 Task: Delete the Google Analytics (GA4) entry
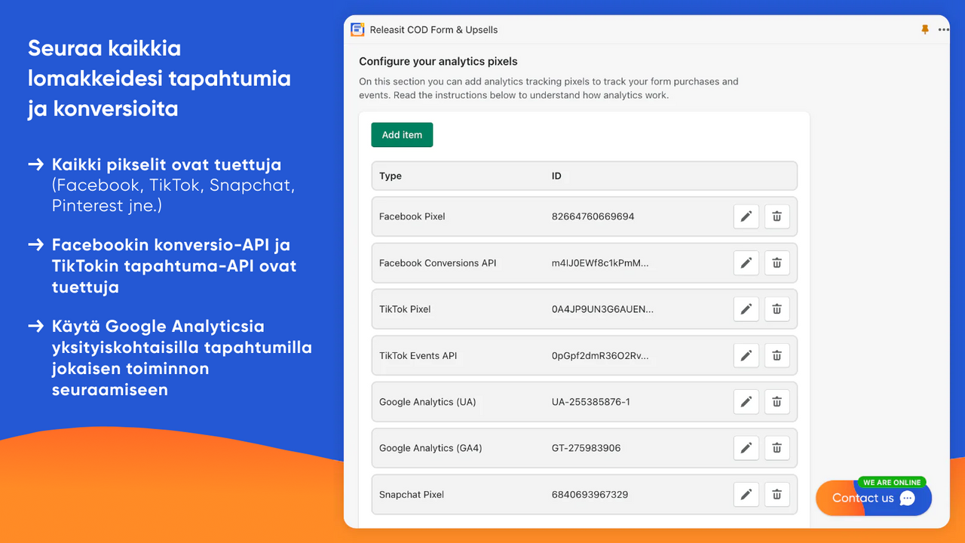777,448
